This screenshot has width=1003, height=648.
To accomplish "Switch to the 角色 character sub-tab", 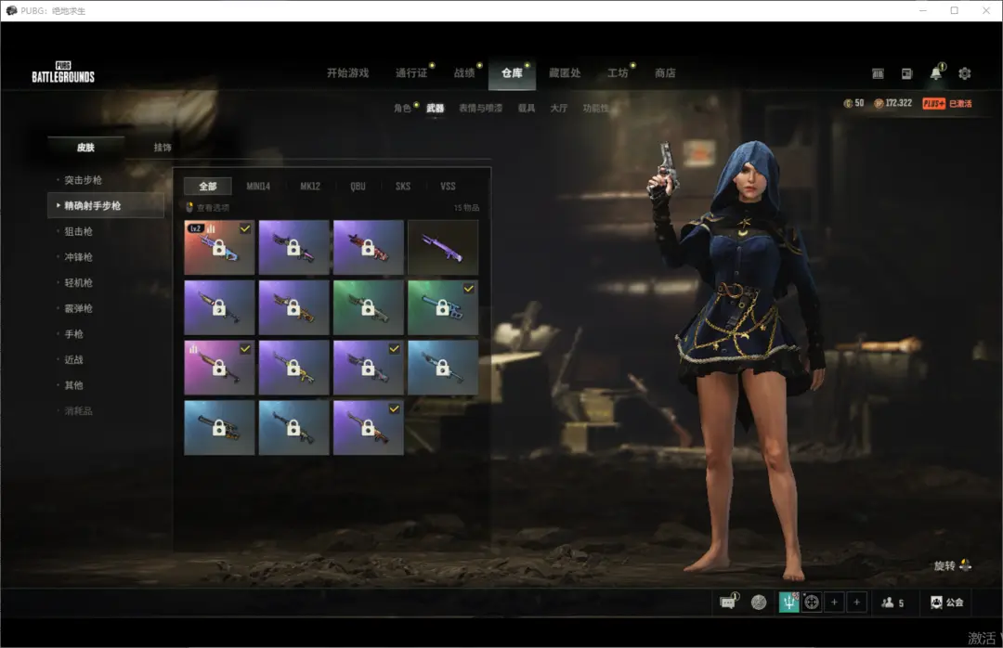I will tap(402, 108).
